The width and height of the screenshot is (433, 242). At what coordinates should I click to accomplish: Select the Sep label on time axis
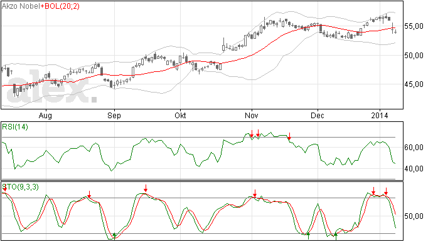coord(114,115)
